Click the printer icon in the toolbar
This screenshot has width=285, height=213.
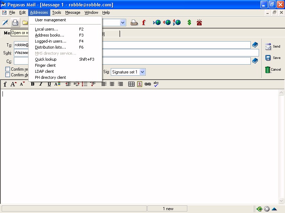[x=134, y=23]
